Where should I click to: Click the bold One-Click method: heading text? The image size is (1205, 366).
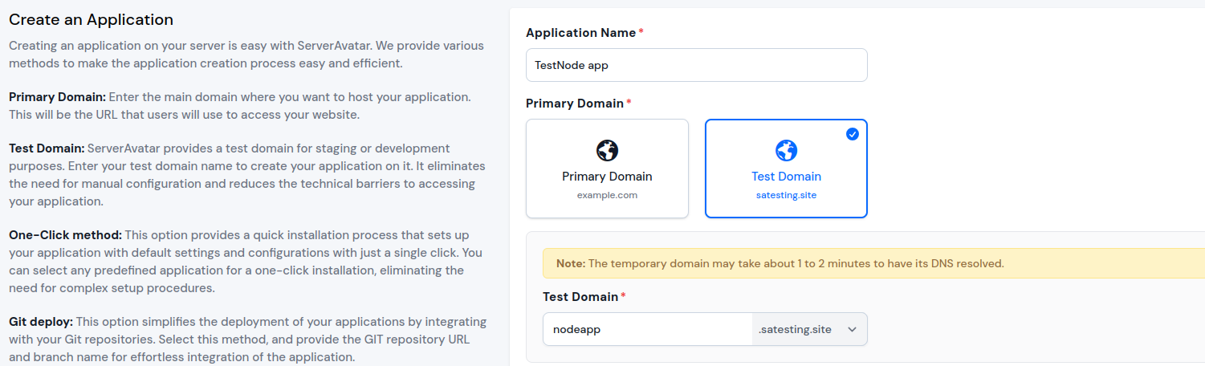[x=65, y=235]
